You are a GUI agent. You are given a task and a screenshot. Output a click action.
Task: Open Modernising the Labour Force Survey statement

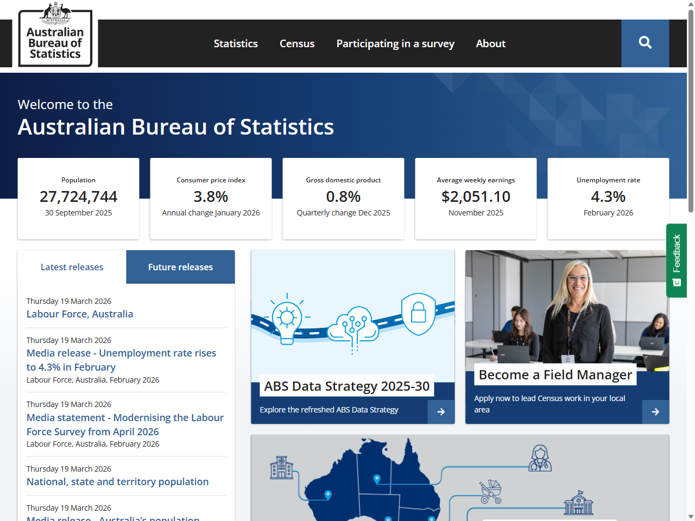(125, 424)
